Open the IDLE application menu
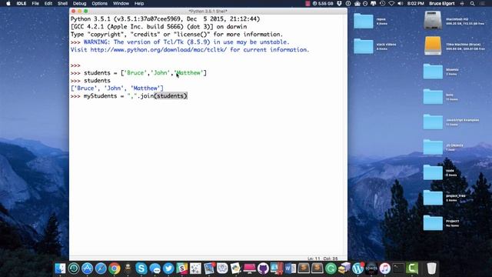The image size is (492, 277). pyautogui.click(x=22, y=3)
